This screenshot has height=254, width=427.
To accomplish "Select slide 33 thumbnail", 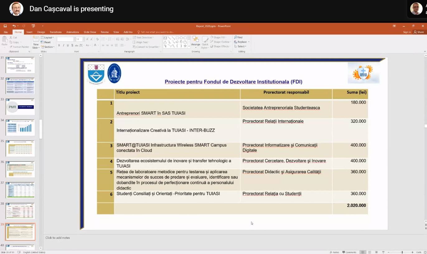I will pos(20,107).
